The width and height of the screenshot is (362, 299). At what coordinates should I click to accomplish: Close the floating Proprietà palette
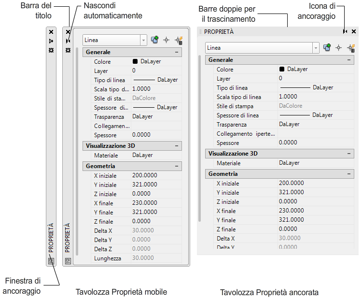coord(68,32)
